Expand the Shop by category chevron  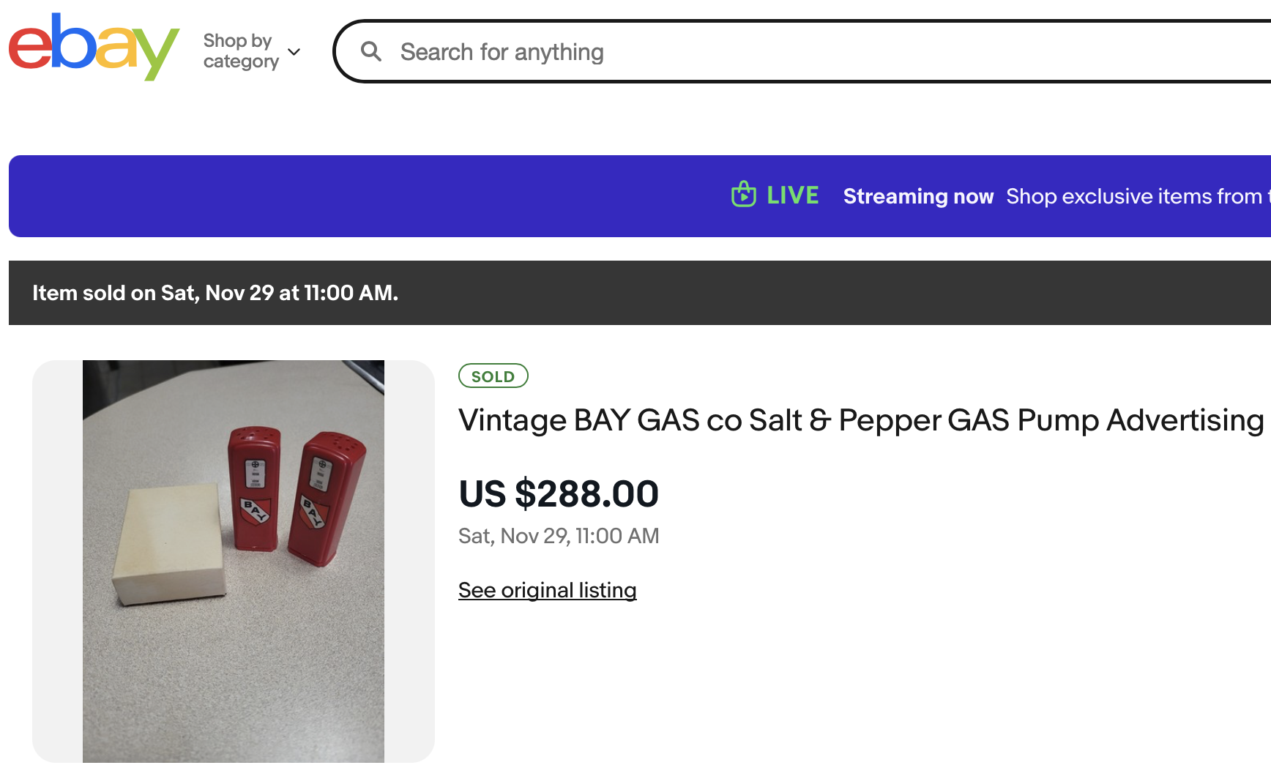tap(294, 52)
